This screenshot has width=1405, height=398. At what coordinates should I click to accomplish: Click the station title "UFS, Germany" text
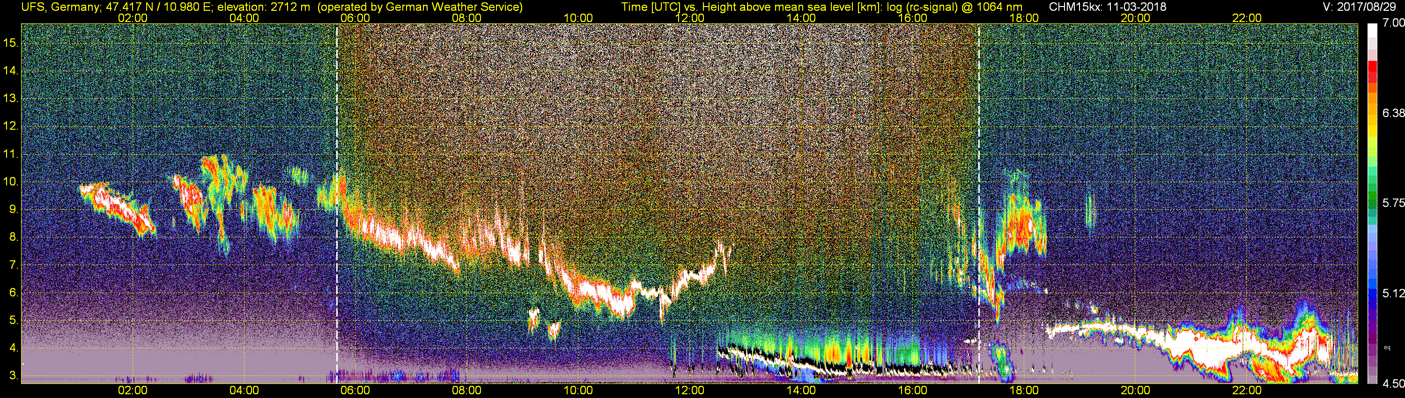click(60, 7)
